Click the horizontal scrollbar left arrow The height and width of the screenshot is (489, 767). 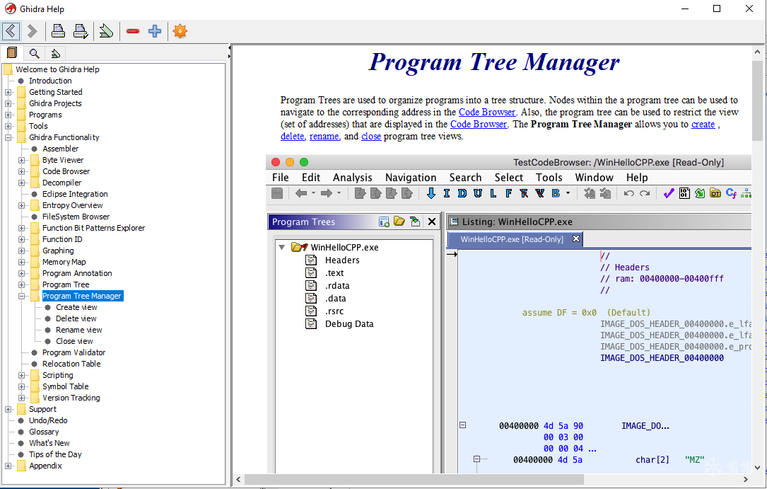coord(238,479)
